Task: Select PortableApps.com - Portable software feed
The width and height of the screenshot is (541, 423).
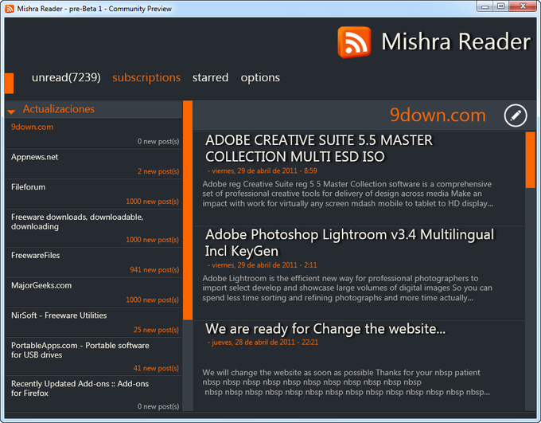Action: tap(94, 356)
